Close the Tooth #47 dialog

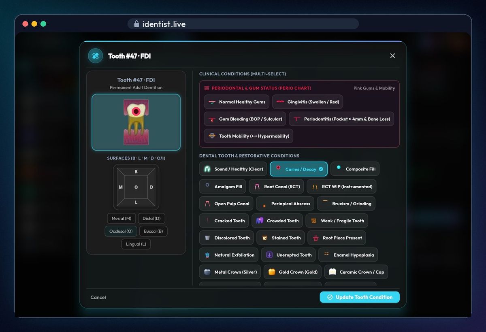(392, 56)
